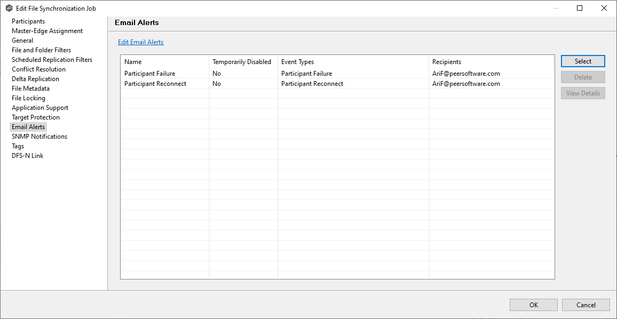Click the app icon in title bar
617x319 pixels.
[9, 9]
